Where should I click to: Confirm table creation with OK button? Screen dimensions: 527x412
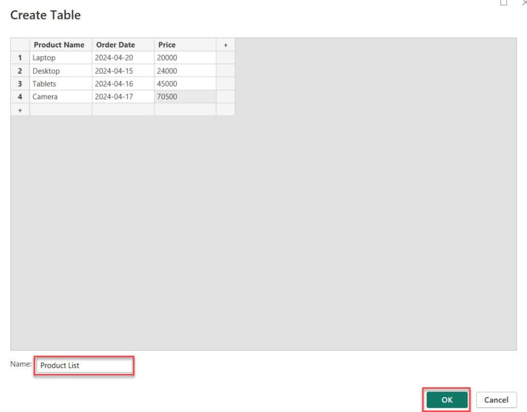pyautogui.click(x=447, y=400)
